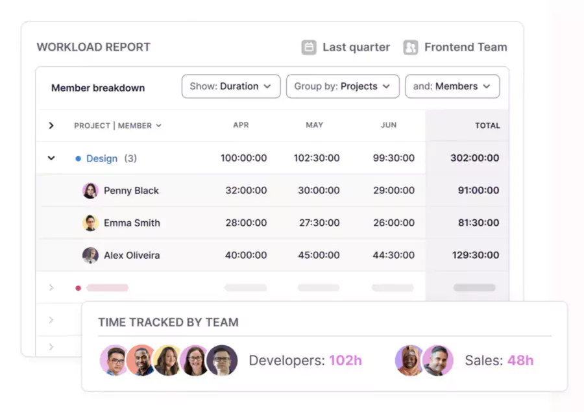Click the Developers: 102h link
The height and width of the screenshot is (412, 584).
click(x=306, y=360)
